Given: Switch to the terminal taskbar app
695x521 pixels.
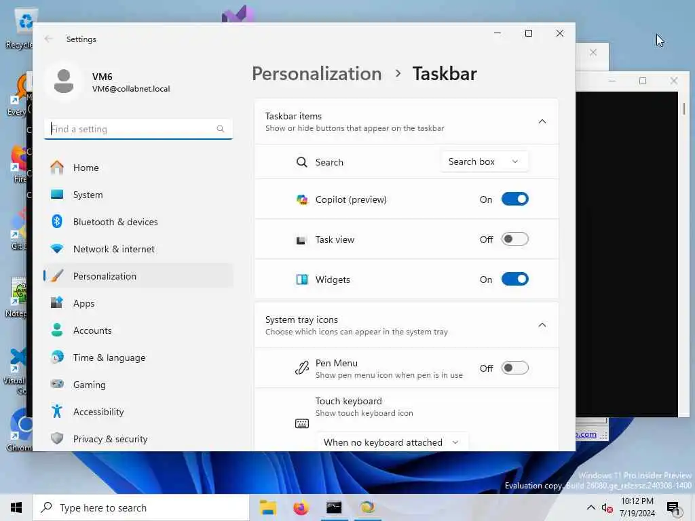Looking at the screenshot, I should point(334,507).
